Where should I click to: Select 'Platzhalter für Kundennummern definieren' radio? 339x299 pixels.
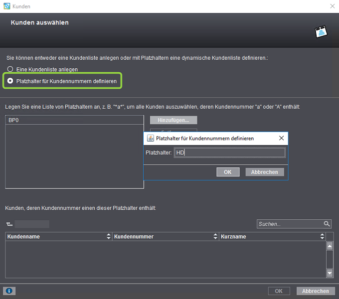(10, 81)
